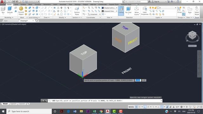
Task: Open the Unnamed UCS dropdown
Action: point(94,14)
